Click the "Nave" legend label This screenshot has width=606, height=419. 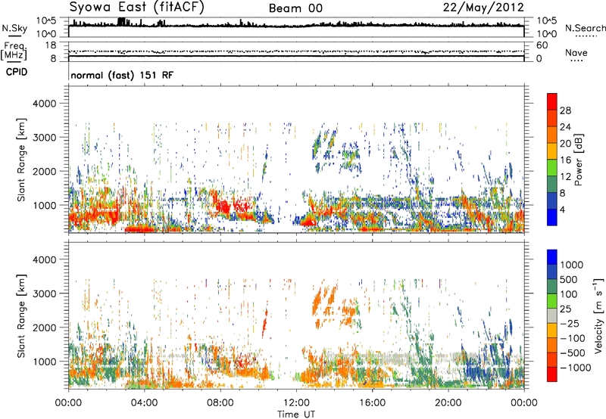click(x=576, y=53)
